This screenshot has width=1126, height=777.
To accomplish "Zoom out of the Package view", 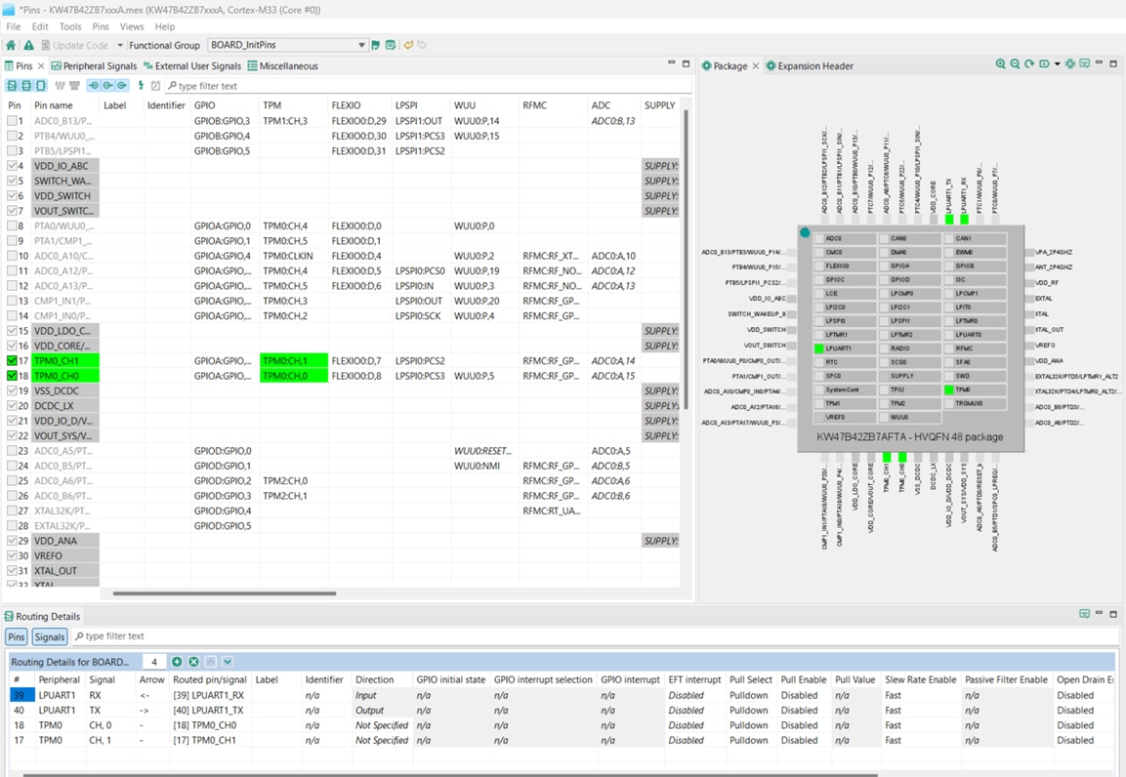I will tap(1015, 64).
